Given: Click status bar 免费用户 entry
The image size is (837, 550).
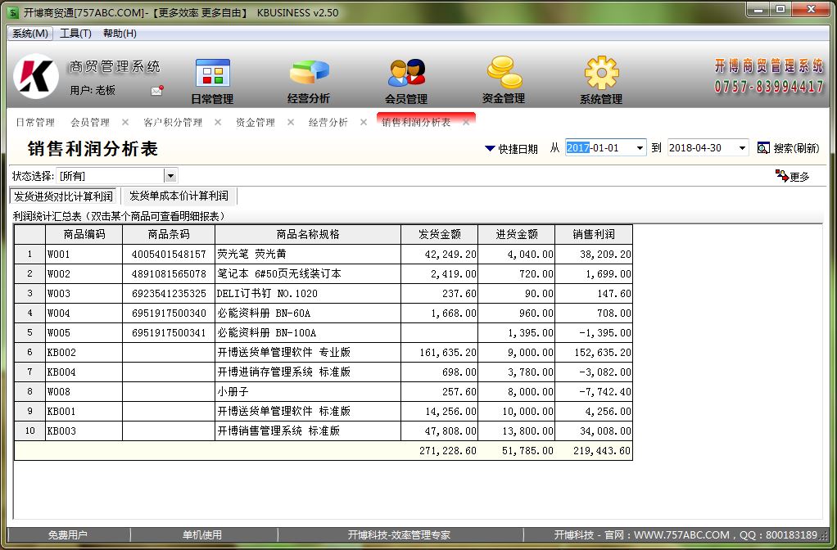Looking at the screenshot, I should 67,535.
